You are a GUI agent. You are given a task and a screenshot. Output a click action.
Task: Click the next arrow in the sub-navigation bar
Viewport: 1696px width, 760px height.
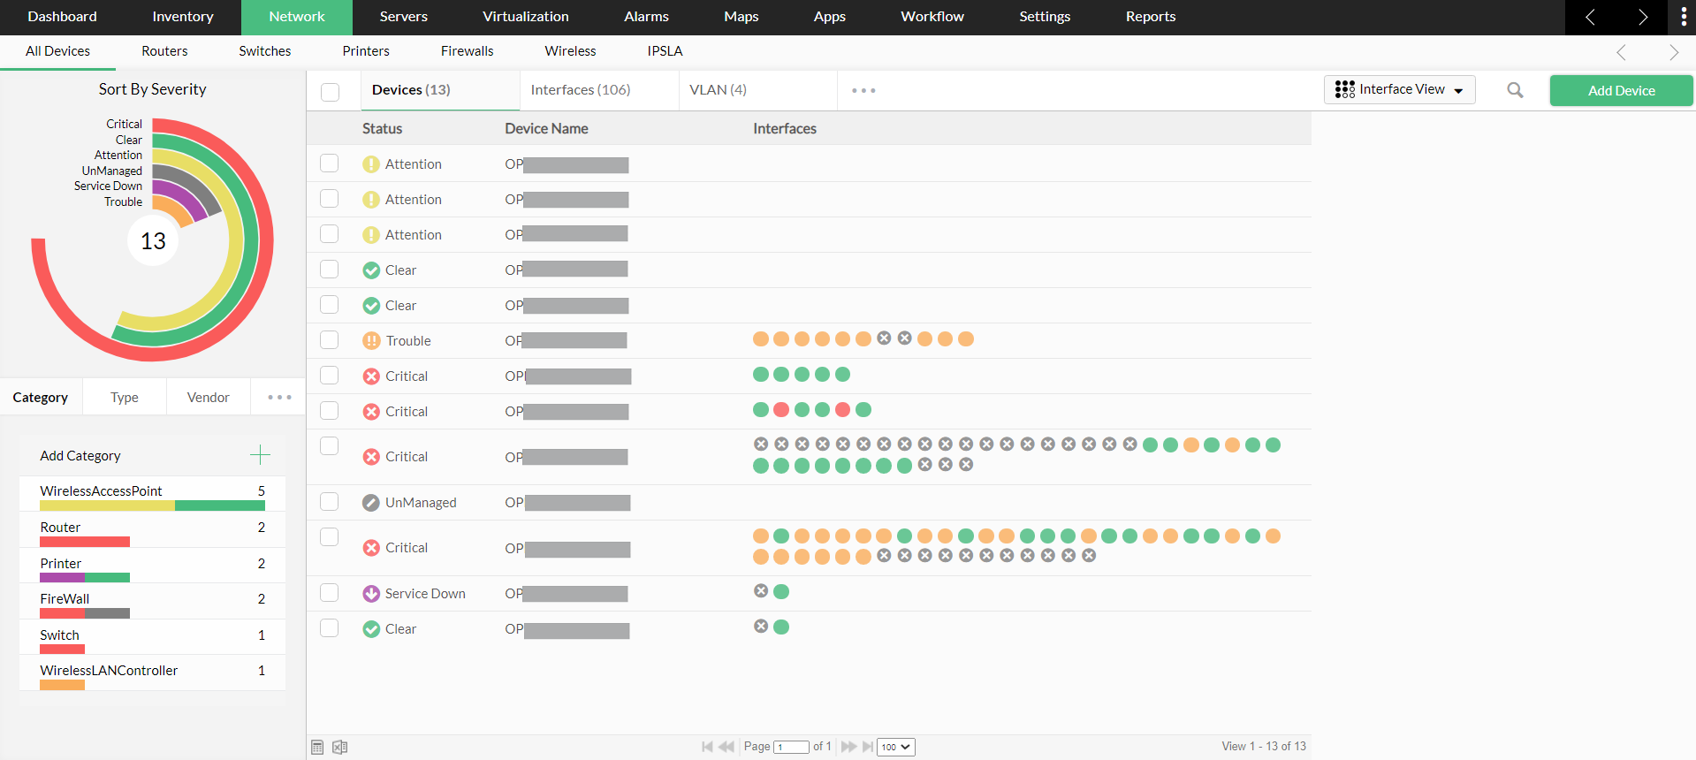coord(1673,52)
